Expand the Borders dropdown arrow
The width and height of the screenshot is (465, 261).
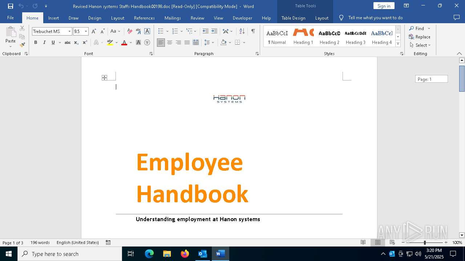(x=244, y=42)
